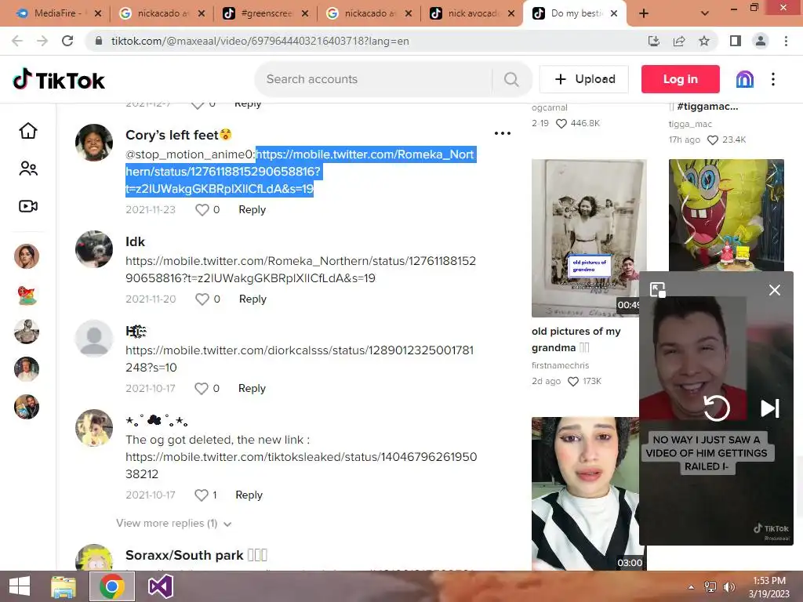Replay the video in mini player
Screen dimensions: 803x602
pos(717,408)
